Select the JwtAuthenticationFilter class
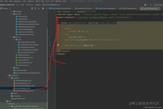The width and height of the screenshot is (163, 109). click(x=26, y=27)
